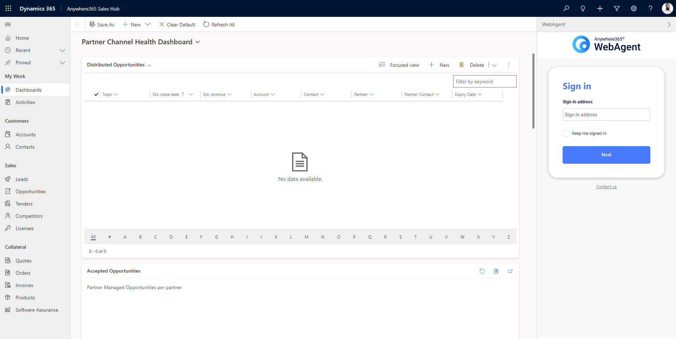Viewport: 676px width, 339px height.
Task: View records of Accepted Opportunities chart
Action: pyautogui.click(x=496, y=271)
